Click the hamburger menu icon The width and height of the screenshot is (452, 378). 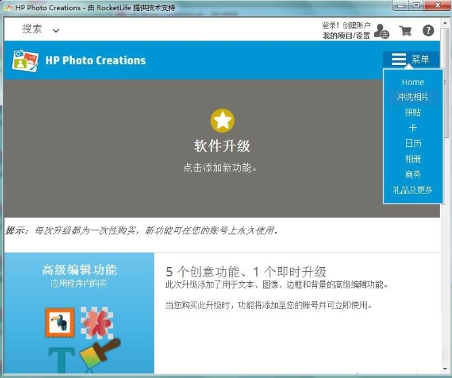point(398,60)
